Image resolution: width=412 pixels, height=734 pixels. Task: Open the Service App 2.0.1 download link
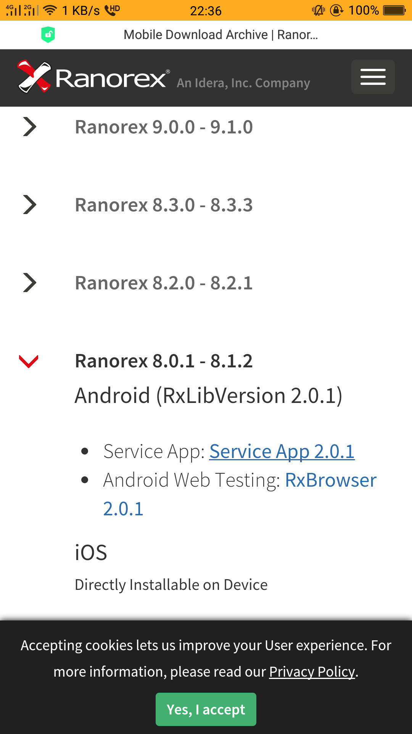[282, 451]
